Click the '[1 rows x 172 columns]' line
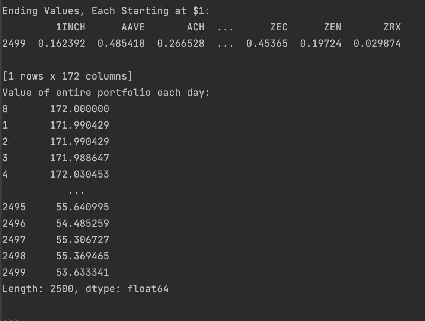Screen dimensions: 425x321 point(67,76)
